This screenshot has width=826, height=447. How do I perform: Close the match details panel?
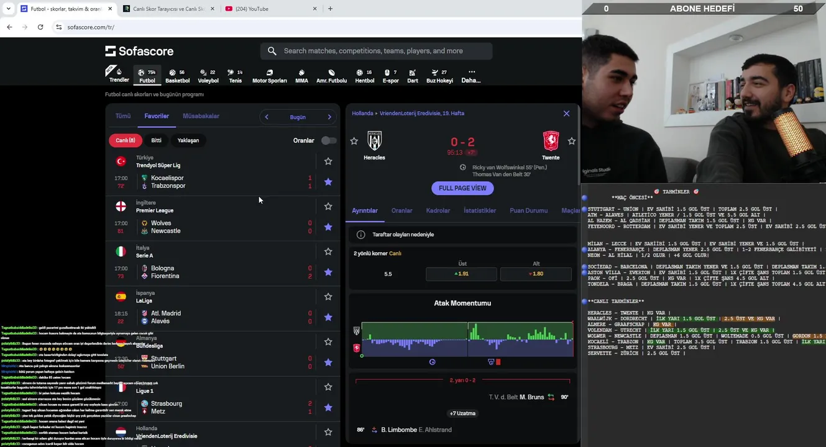(x=566, y=114)
